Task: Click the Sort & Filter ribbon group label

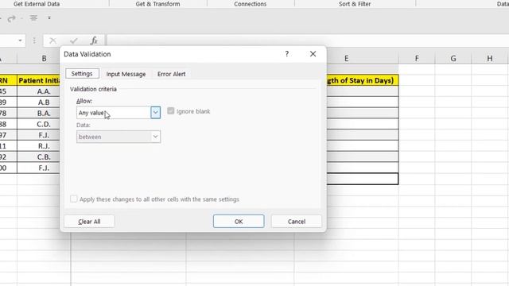Action: (x=355, y=4)
